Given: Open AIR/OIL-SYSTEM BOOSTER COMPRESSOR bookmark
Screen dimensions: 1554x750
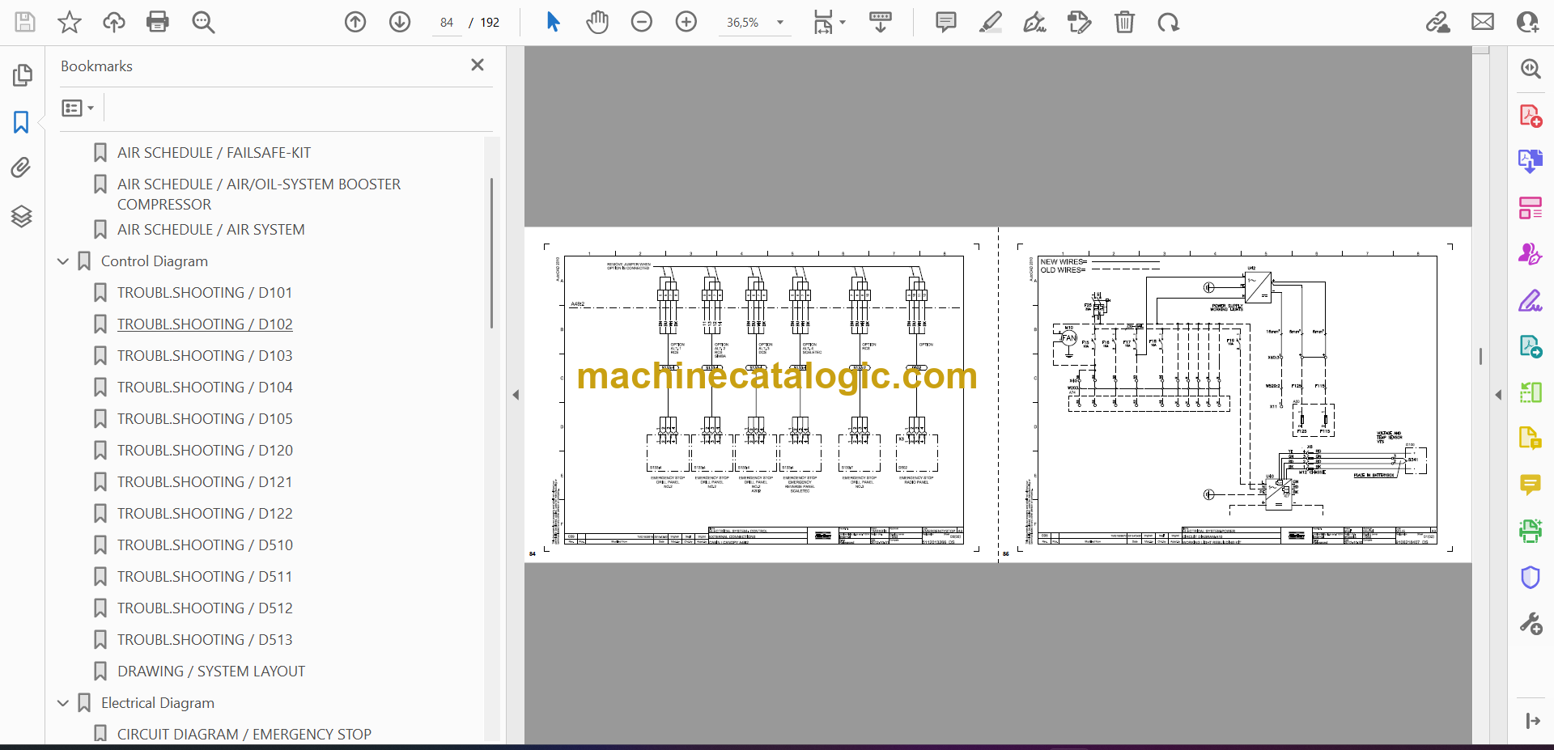Looking at the screenshot, I should pos(259,194).
